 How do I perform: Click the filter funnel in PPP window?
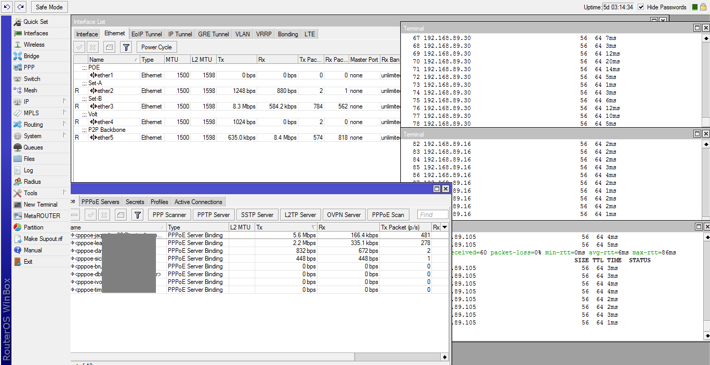137,215
